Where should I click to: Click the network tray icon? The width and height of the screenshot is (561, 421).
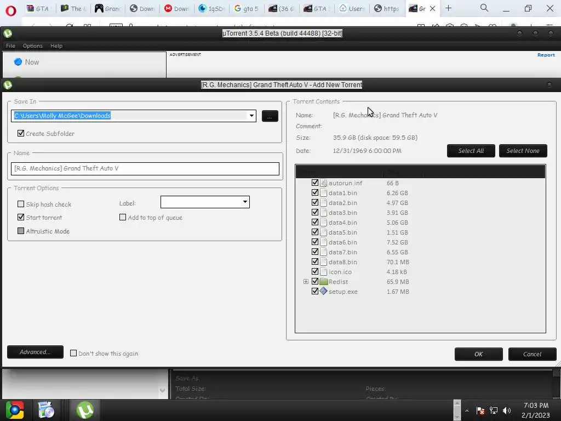494,411
